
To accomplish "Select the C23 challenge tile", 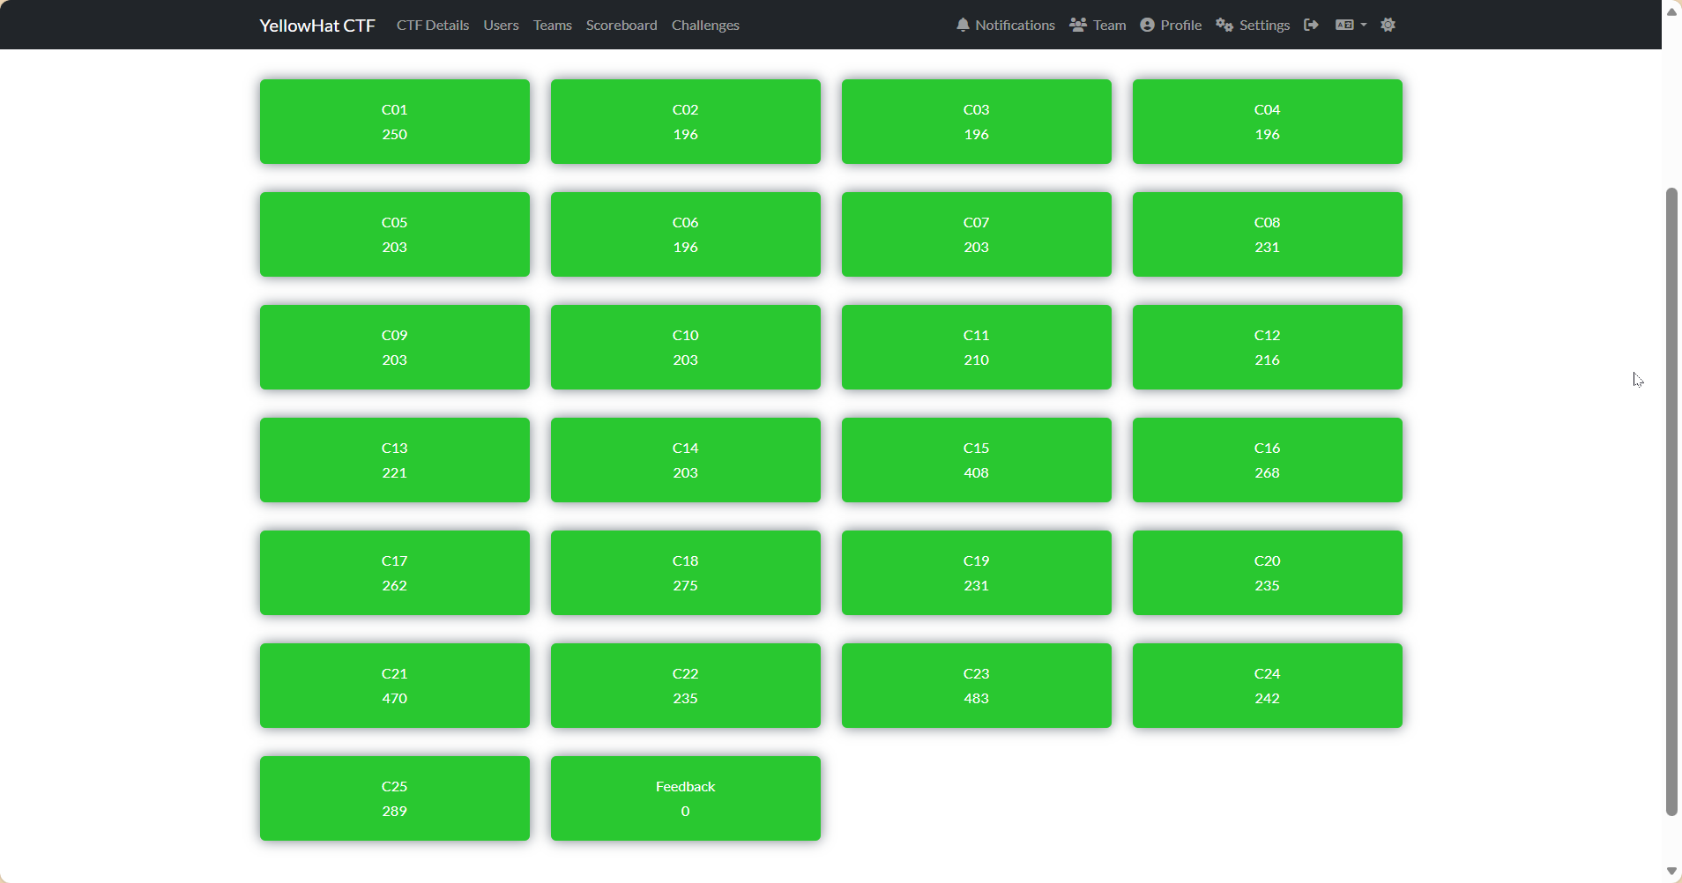I will tap(976, 686).
